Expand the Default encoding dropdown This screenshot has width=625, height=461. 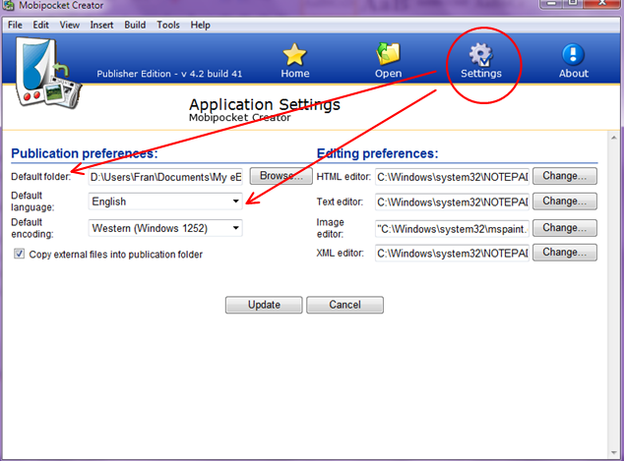point(165,228)
